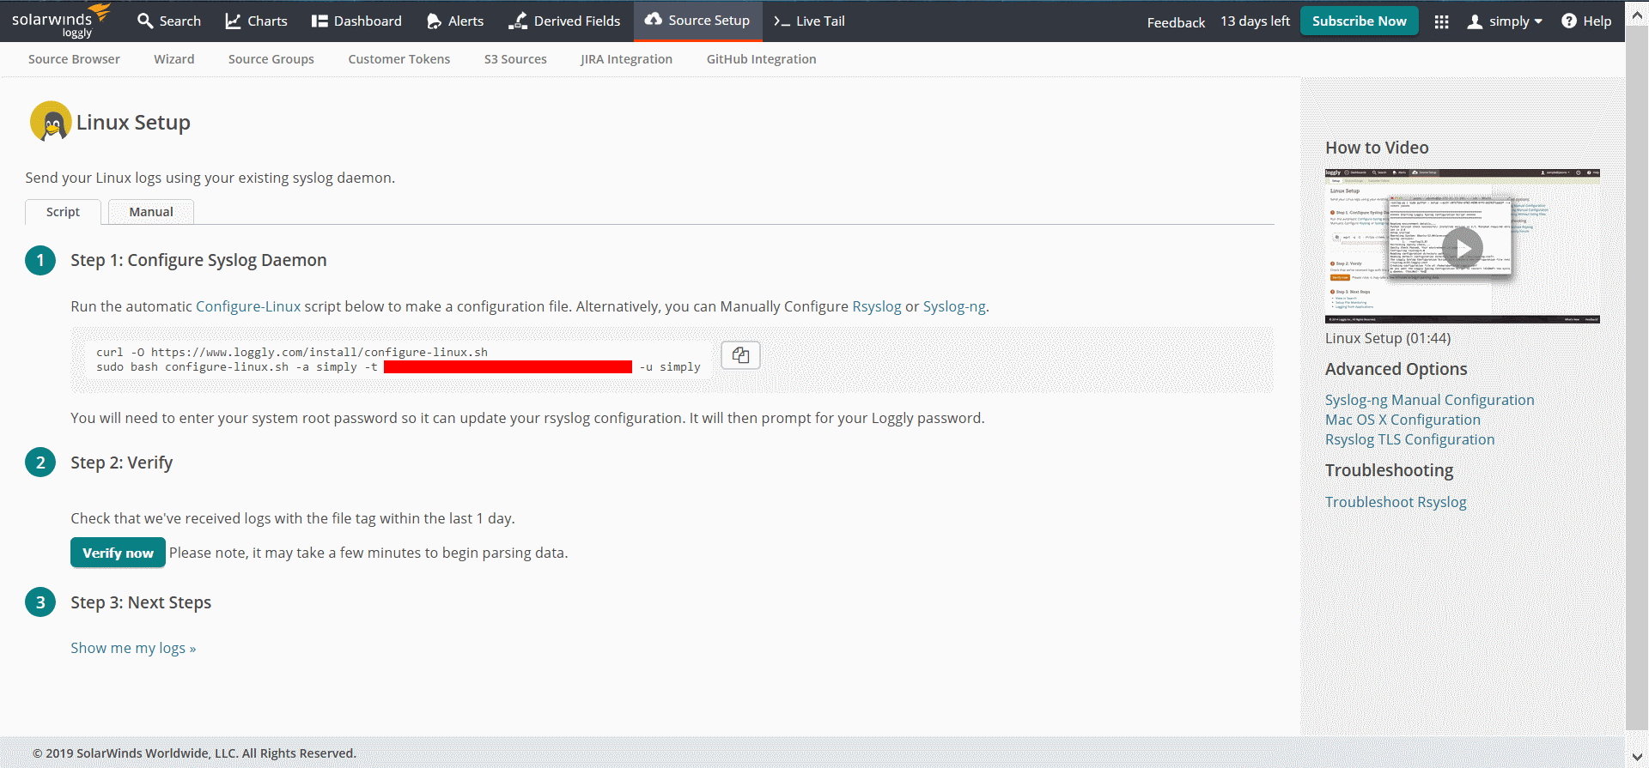Click the Linux penguin icon
Image resolution: width=1649 pixels, height=768 pixels.
51,122
